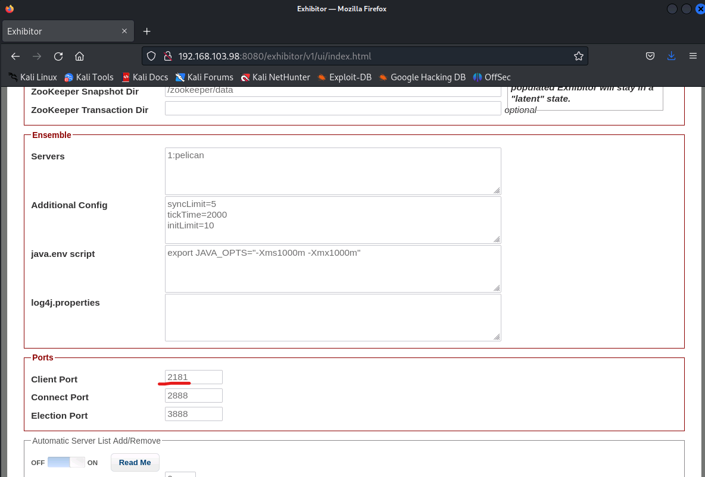Click the Additional Config text area
The image size is (705, 477).
pyautogui.click(x=333, y=220)
